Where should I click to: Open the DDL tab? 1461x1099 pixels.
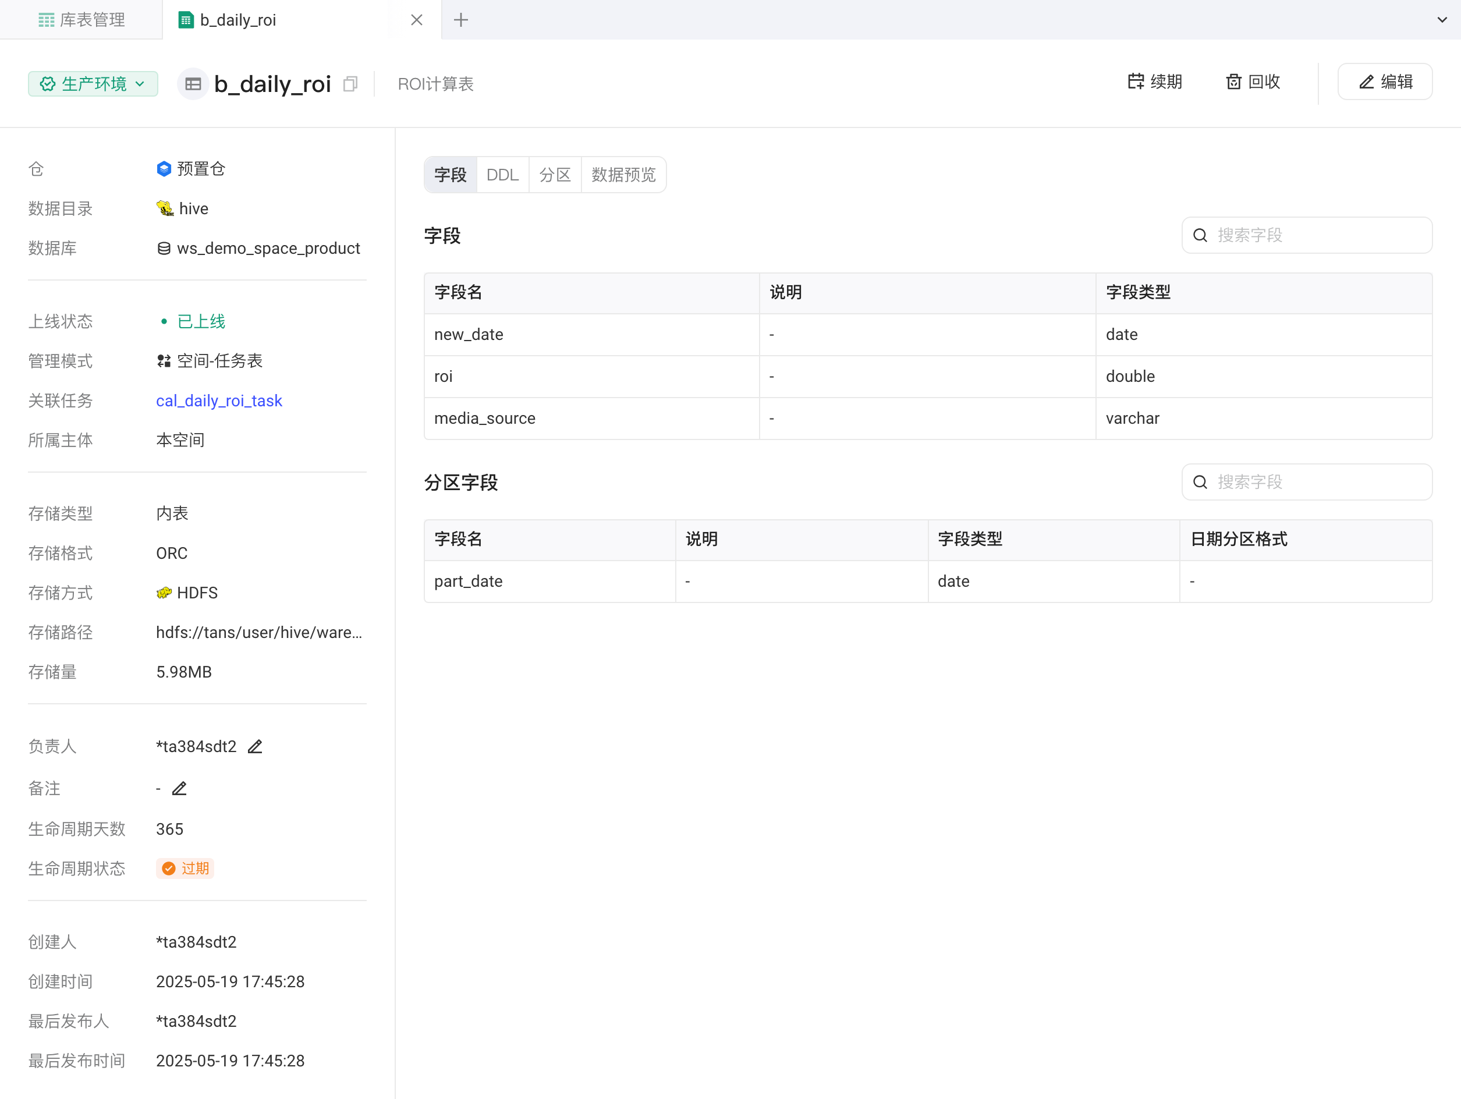click(503, 175)
